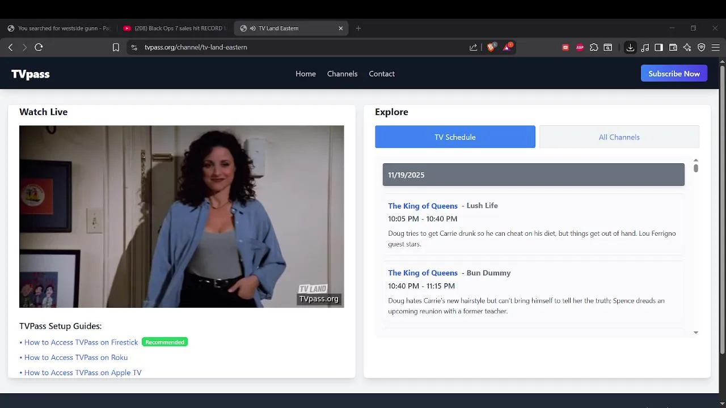Click the 10:05 PM - 10:40 PM time
This screenshot has height=408, width=726.
pyautogui.click(x=423, y=219)
